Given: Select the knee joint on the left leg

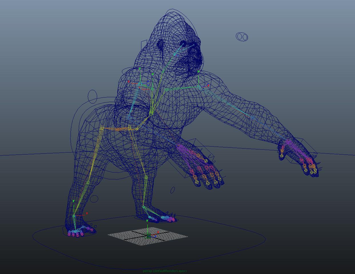Looking at the screenshot, I should [x=88, y=182].
